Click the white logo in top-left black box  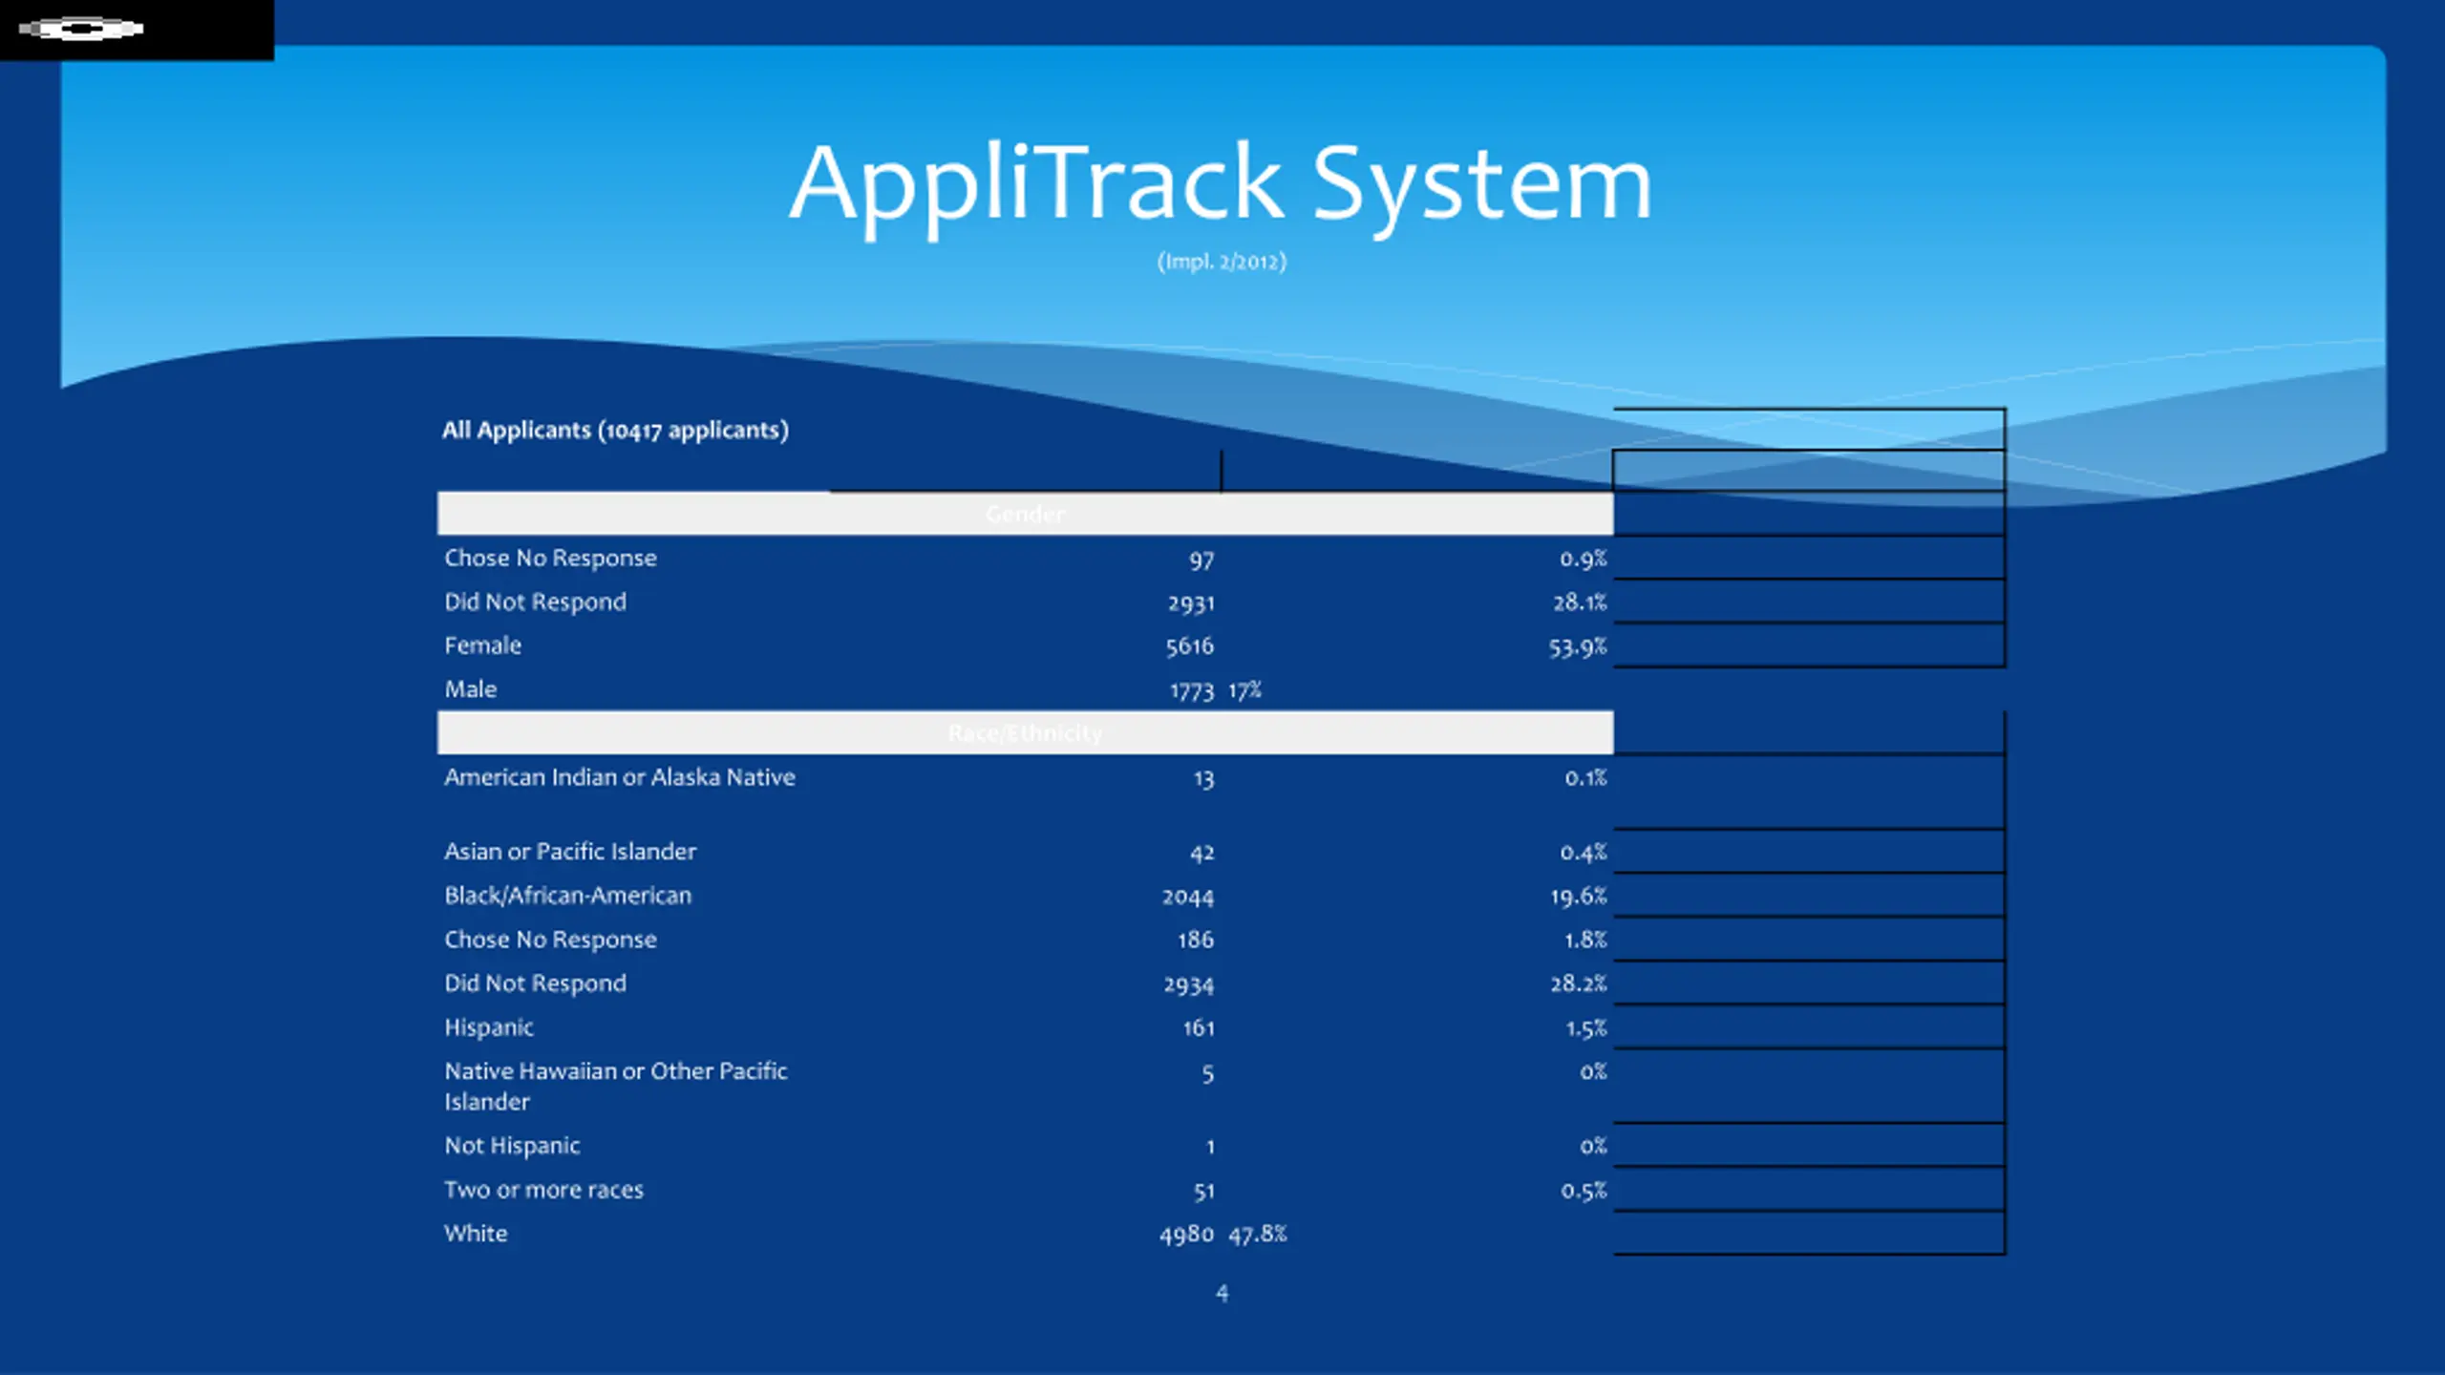pyautogui.click(x=82, y=30)
